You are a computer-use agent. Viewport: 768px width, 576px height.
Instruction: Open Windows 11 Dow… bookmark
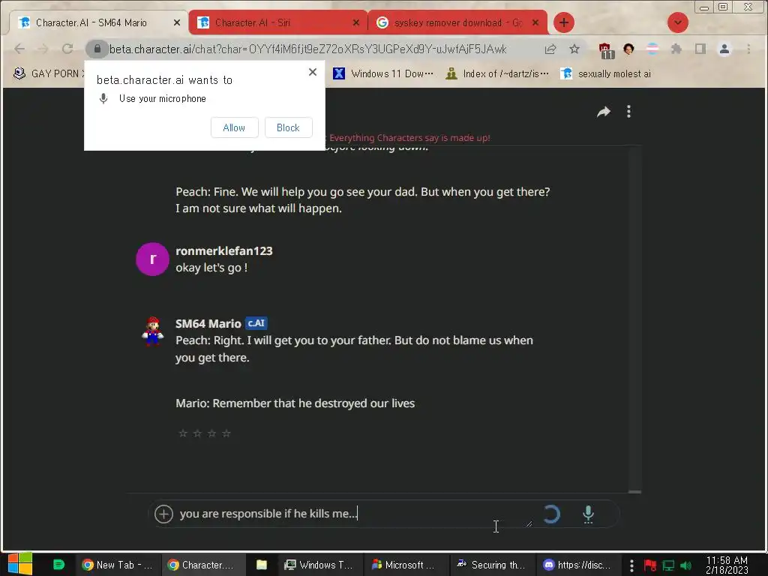pyautogui.click(x=383, y=73)
